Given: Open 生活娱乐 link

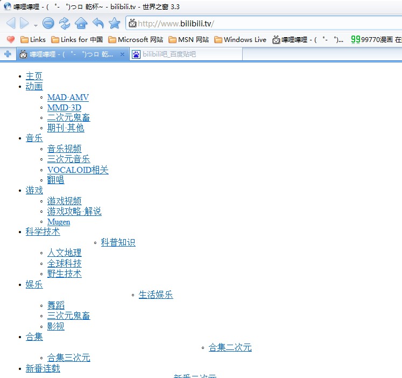Looking at the screenshot, I should tap(156, 295).
